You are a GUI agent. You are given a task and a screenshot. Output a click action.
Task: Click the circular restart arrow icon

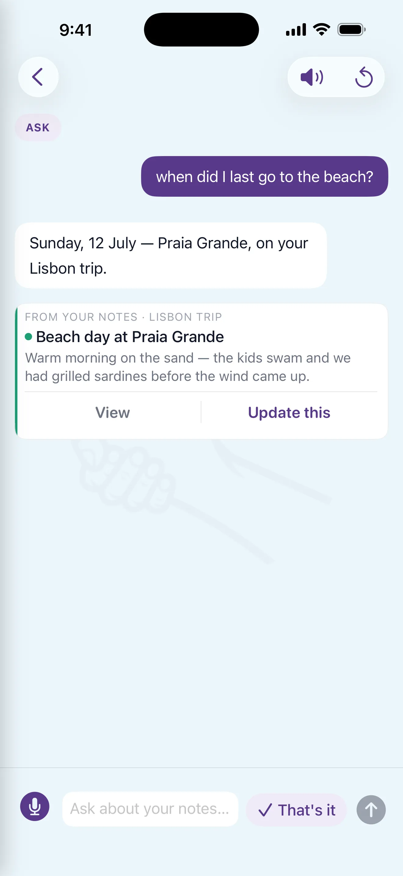pos(364,77)
